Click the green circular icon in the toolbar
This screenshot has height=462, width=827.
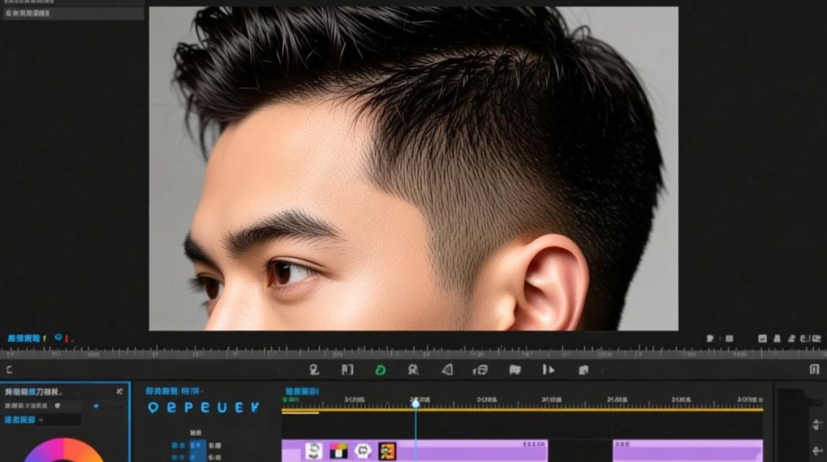(x=380, y=370)
